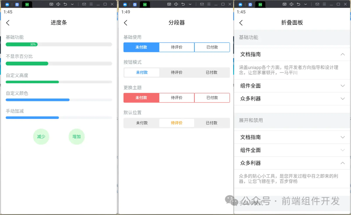
Task: Click blue emulator logo in 进度条 window
Action: tap(7, 5)
